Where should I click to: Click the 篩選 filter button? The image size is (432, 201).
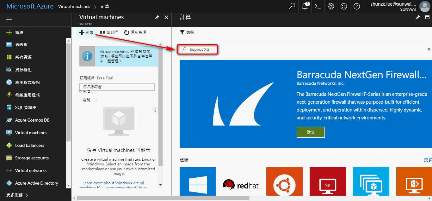coord(187,32)
